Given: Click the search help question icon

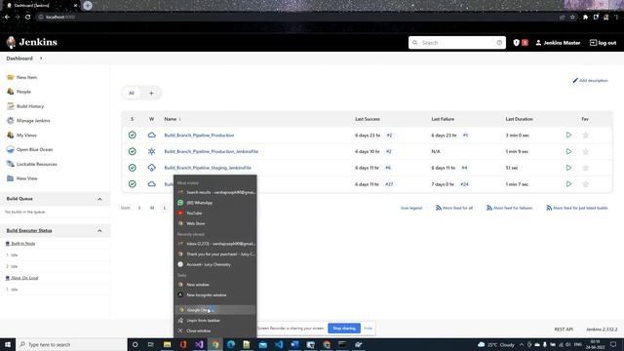Looking at the screenshot, I should point(499,43).
